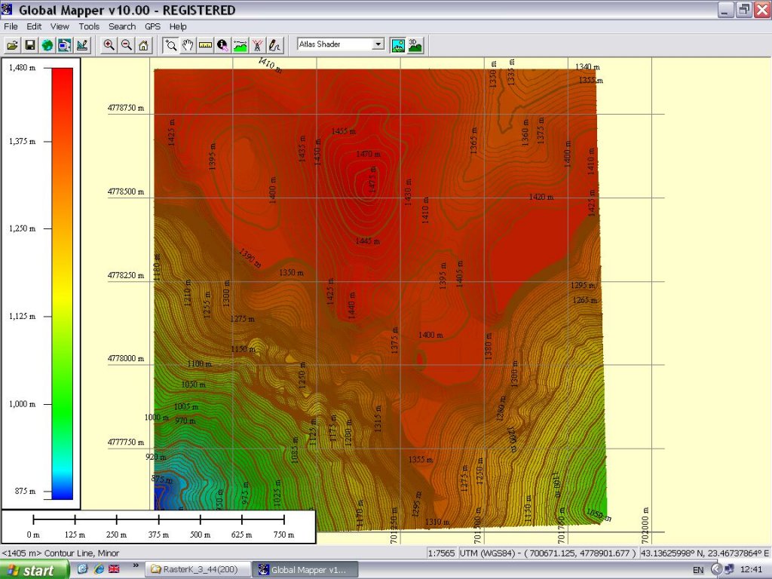Toggle the zoom rectangle tool
The image size is (772, 579).
(x=171, y=44)
